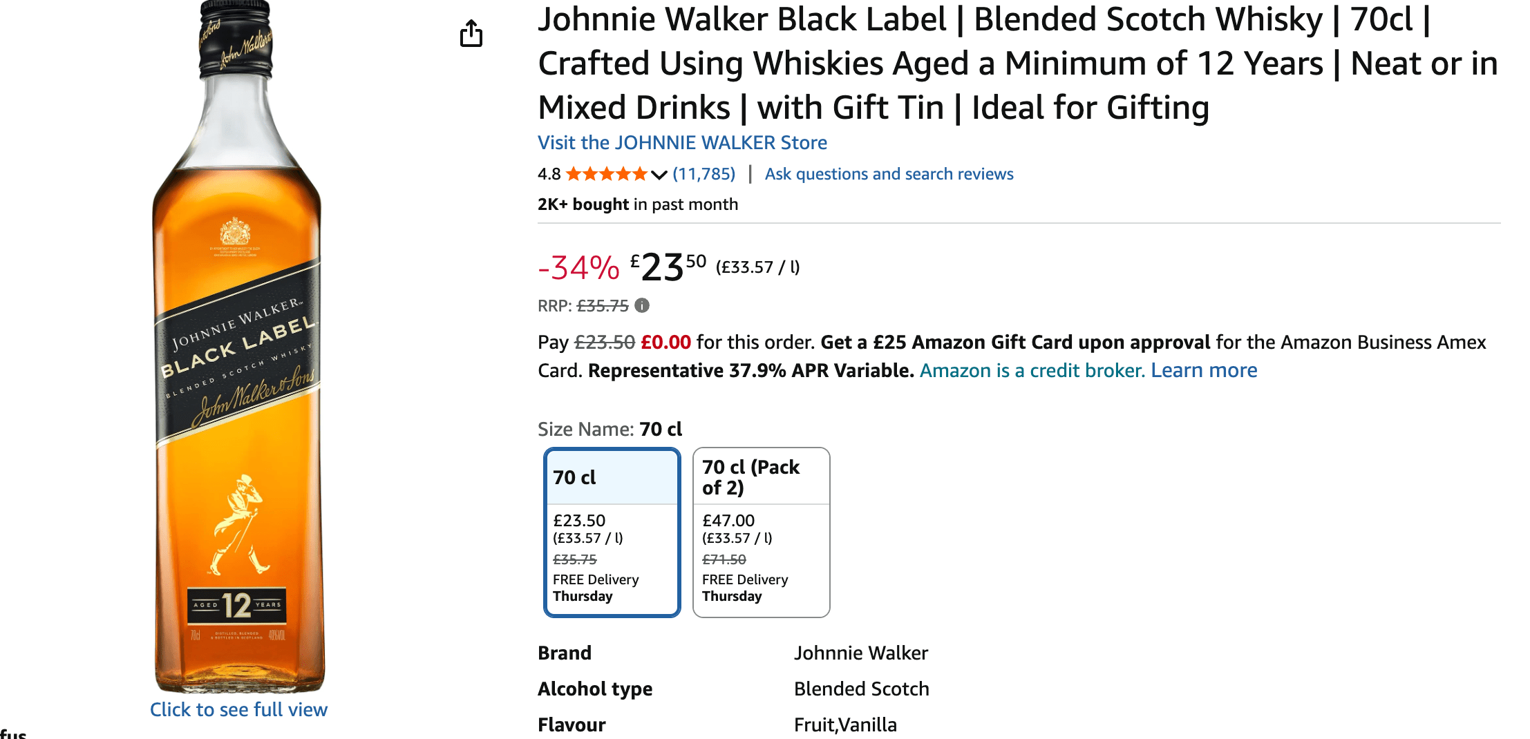
Task: Choose the 70 cl Pack of 2 option
Action: 761,532
